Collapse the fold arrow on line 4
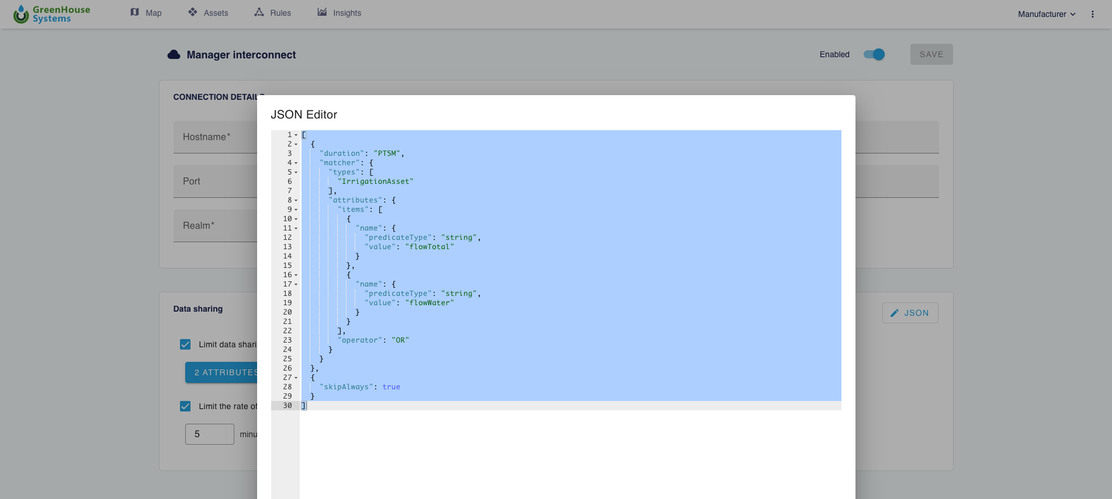The height and width of the screenshot is (499, 1112). tap(296, 163)
